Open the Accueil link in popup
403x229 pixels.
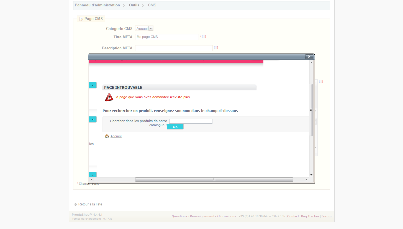(116, 136)
